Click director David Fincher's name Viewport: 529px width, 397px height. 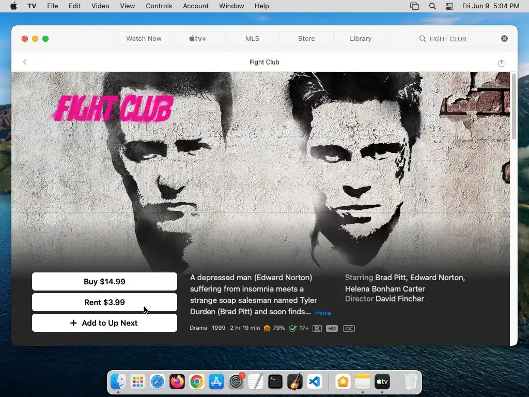point(400,299)
